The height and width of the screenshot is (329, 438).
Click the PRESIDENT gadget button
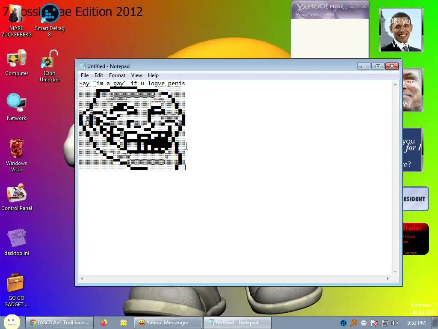coord(415,199)
